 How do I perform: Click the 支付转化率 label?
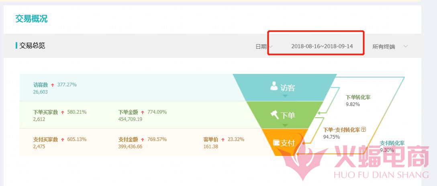392,143
